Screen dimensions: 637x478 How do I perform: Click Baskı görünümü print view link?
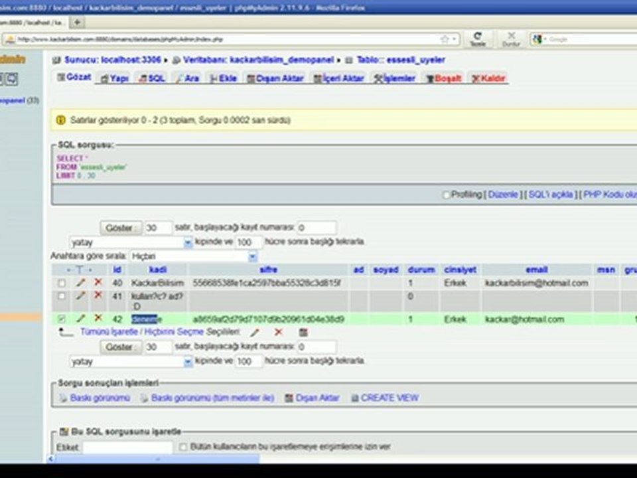coord(100,398)
